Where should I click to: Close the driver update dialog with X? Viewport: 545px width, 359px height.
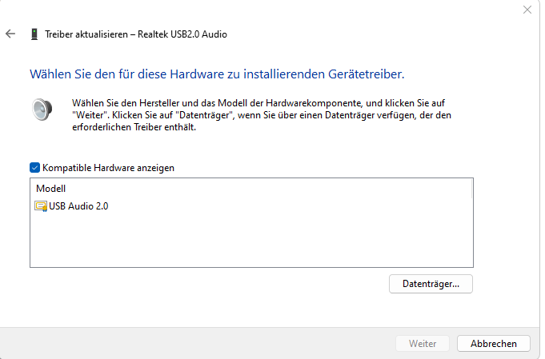pos(527,10)
